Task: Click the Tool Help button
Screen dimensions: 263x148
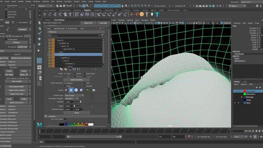Action: [103, 23]
